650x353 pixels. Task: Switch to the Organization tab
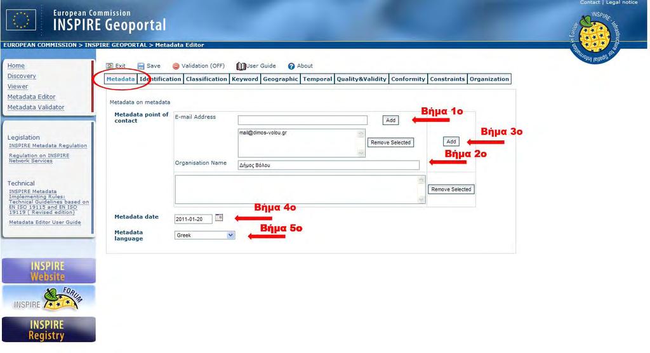489,79
